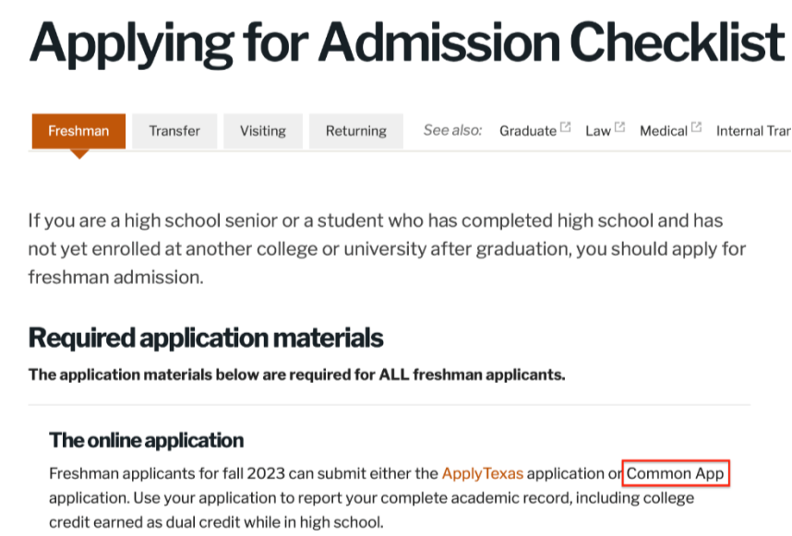Visit the Medical link

click(x=664, y=131)
